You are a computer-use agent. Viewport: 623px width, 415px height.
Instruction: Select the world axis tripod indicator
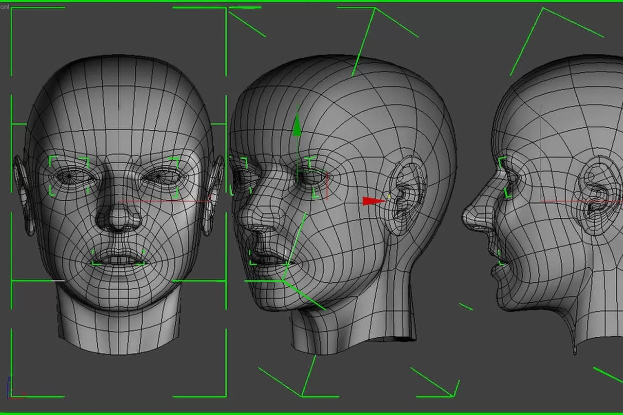(x=8, y=394)
